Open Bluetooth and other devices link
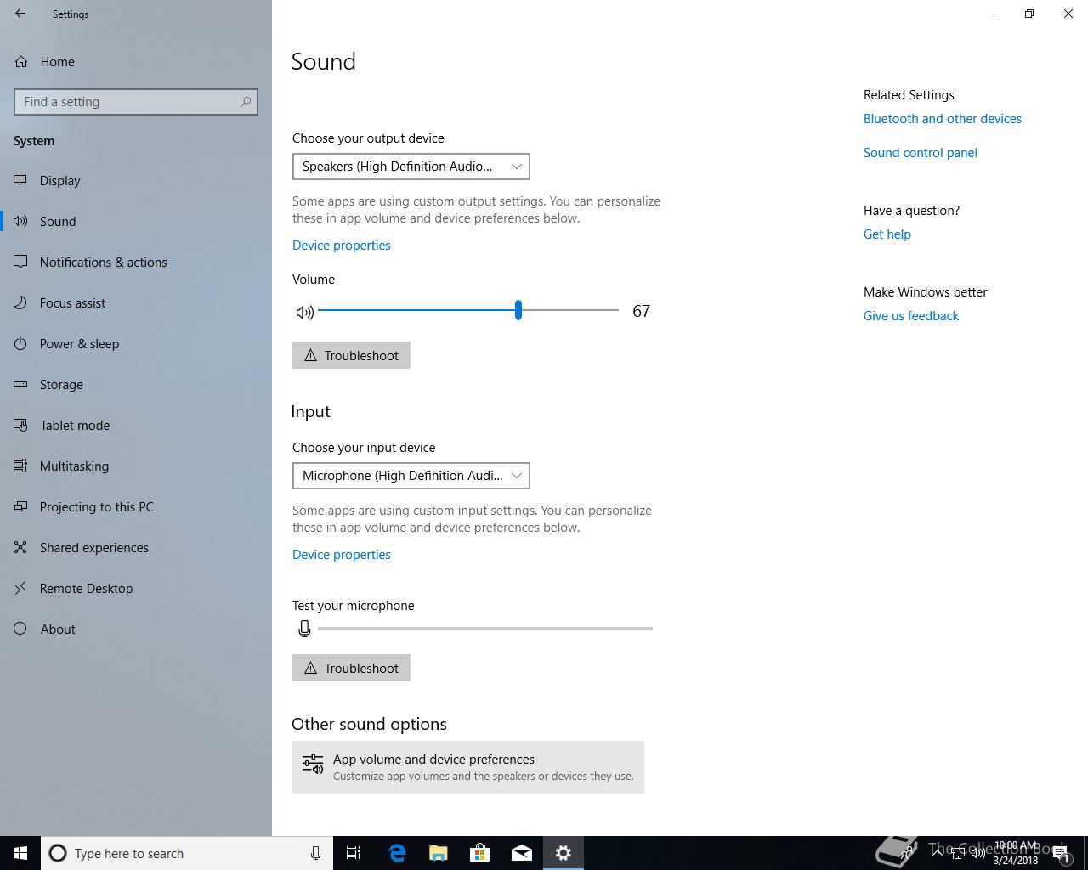This screenshot has height=870, width=1088. [x=943, y=119]
